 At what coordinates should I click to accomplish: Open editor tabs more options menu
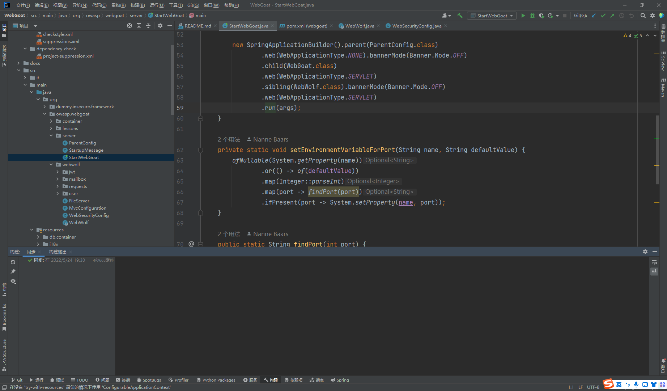point(655,26)
